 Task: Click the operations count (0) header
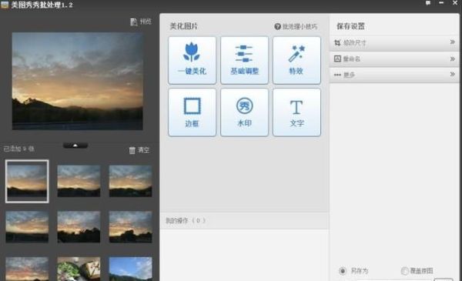pos(186,220)
